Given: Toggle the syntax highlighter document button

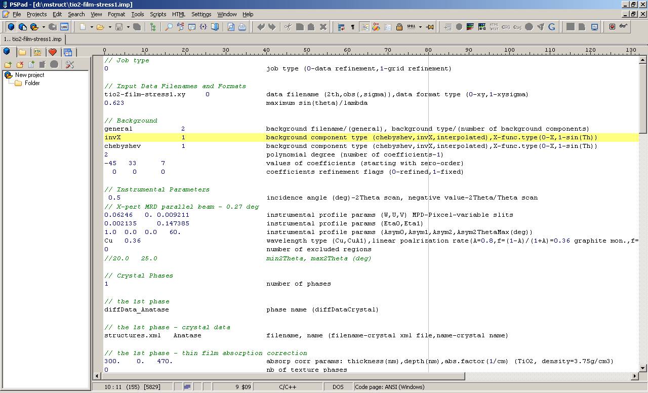Looking at the screenshot, I should [364, 27].
